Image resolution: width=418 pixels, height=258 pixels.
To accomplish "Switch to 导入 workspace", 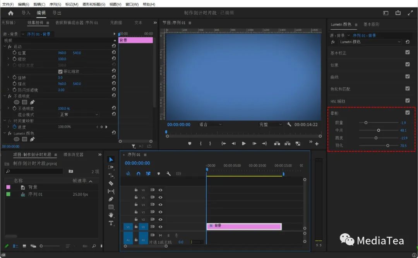I will (x=26, y=13).
